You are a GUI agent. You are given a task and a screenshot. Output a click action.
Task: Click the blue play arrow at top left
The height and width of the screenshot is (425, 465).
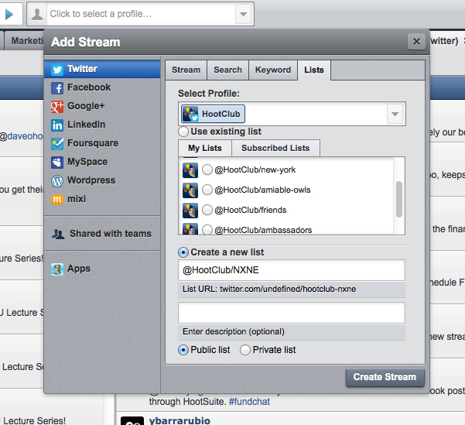[9, 14]
